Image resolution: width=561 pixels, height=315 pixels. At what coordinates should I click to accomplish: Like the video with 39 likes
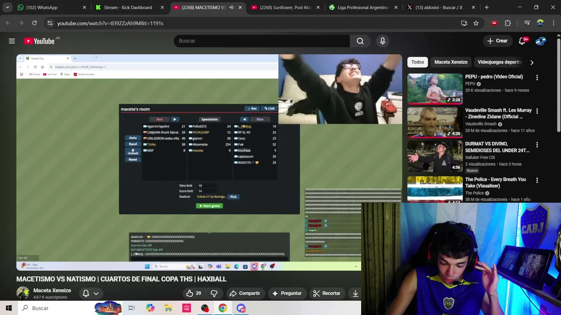(193, 294)
